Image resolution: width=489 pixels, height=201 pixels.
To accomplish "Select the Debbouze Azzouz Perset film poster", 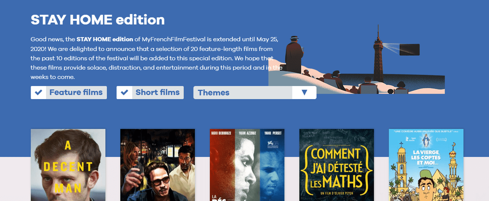I will coord(247,165).
